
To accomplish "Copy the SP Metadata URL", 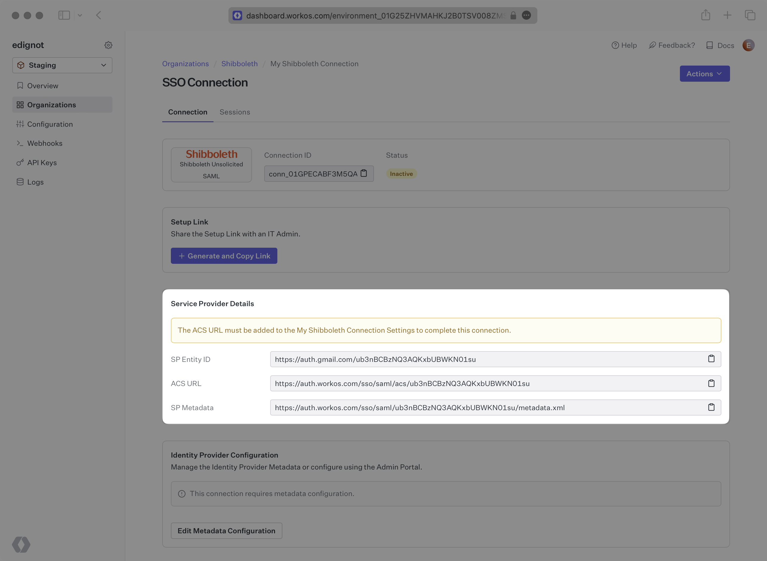I will click(x=711, y=407).
